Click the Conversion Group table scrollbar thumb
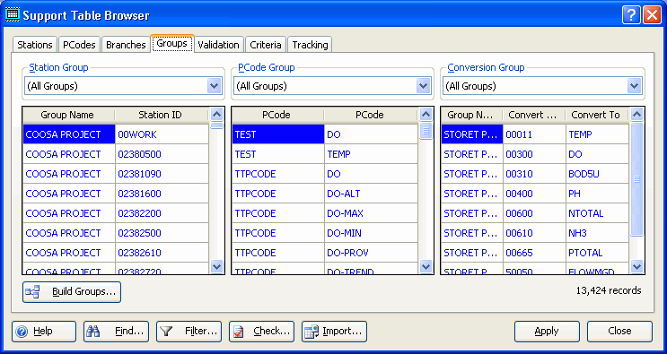Viewport: 667px width, 354px height. 636,179
